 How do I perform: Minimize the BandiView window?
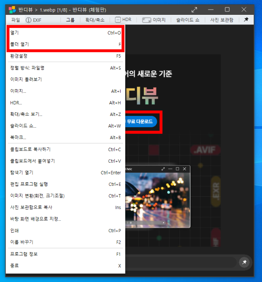(210, 10)
